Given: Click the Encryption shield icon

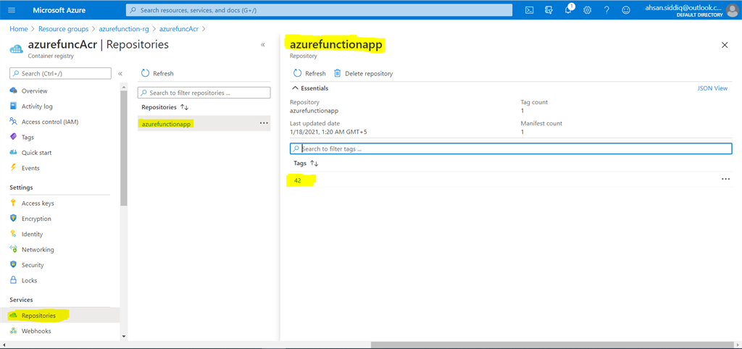Looking at the screenshot, I should pyautogui.click(x=13, y=219).
